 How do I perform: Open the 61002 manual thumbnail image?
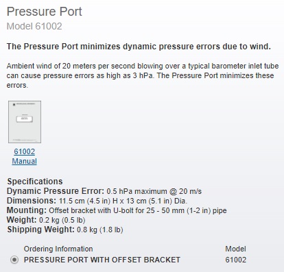(25, 122)
